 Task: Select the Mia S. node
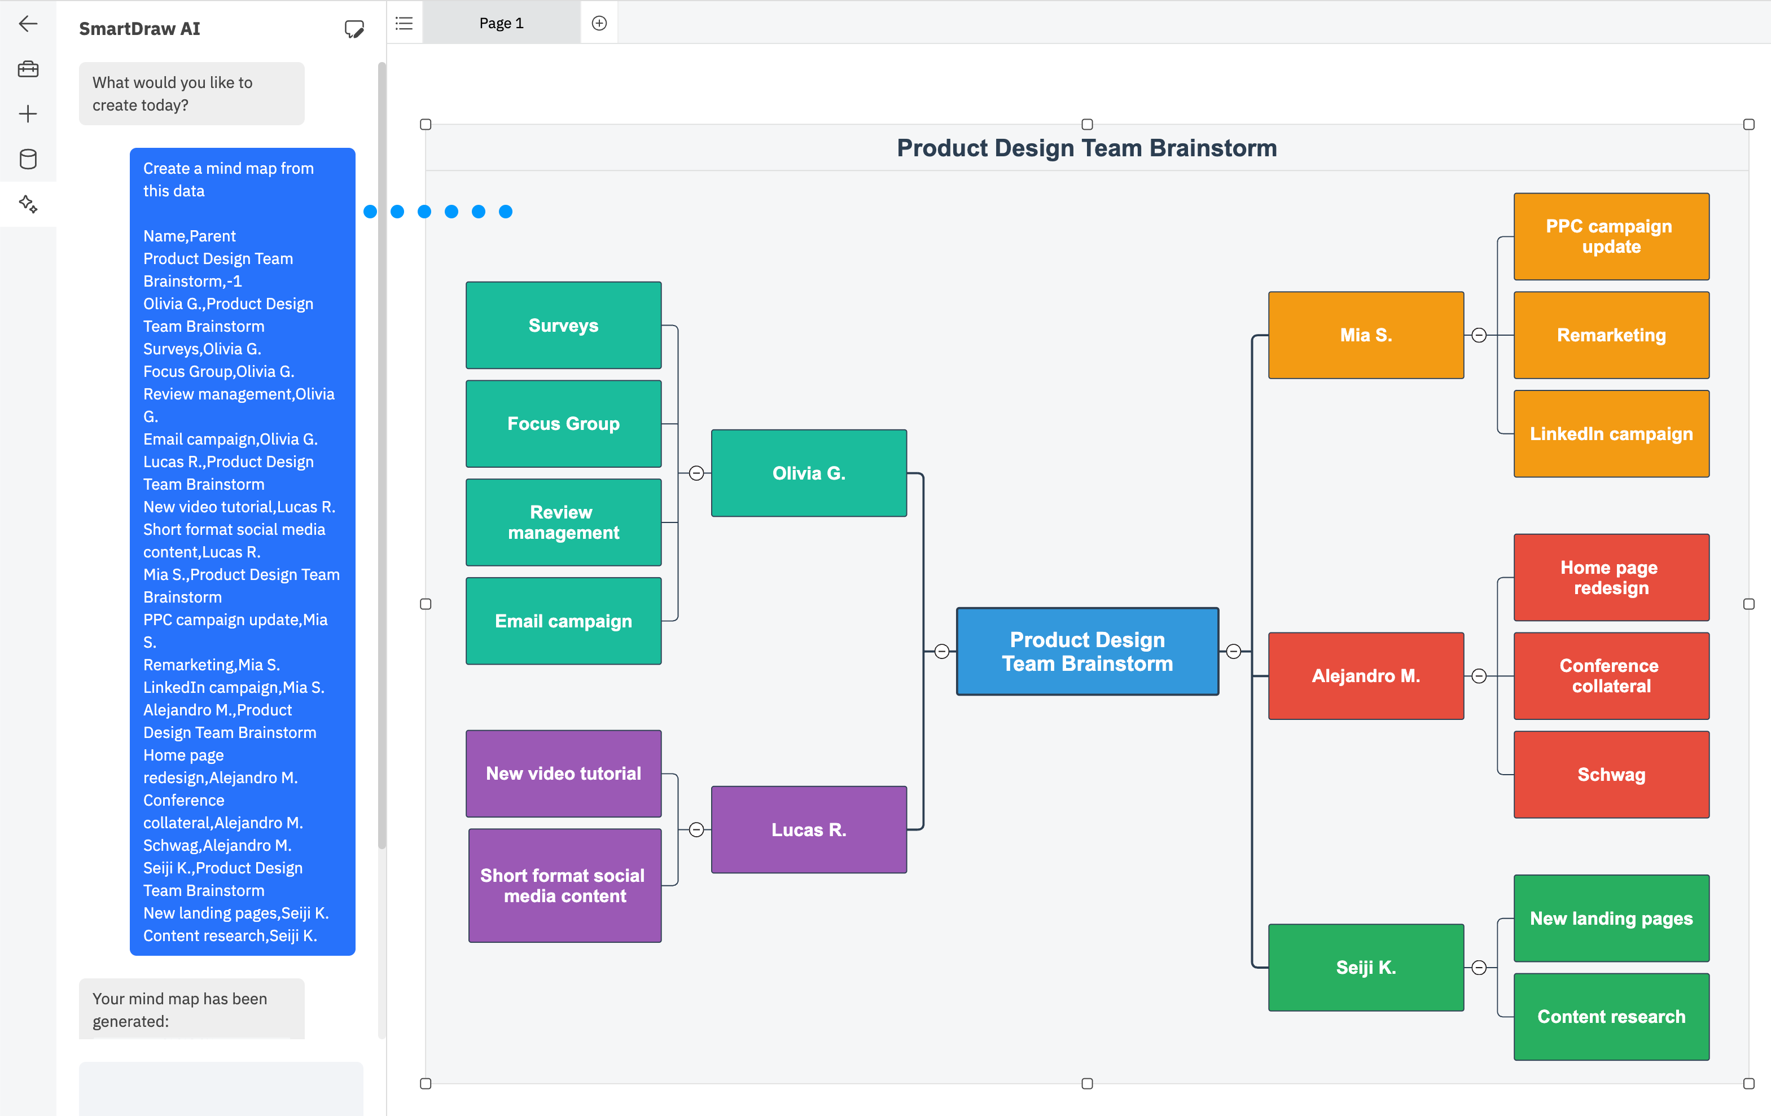pyautogui.click(x=1366, y=335)
